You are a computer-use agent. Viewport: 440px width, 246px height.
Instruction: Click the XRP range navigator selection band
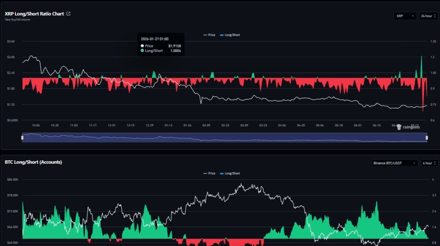point(225,137)
